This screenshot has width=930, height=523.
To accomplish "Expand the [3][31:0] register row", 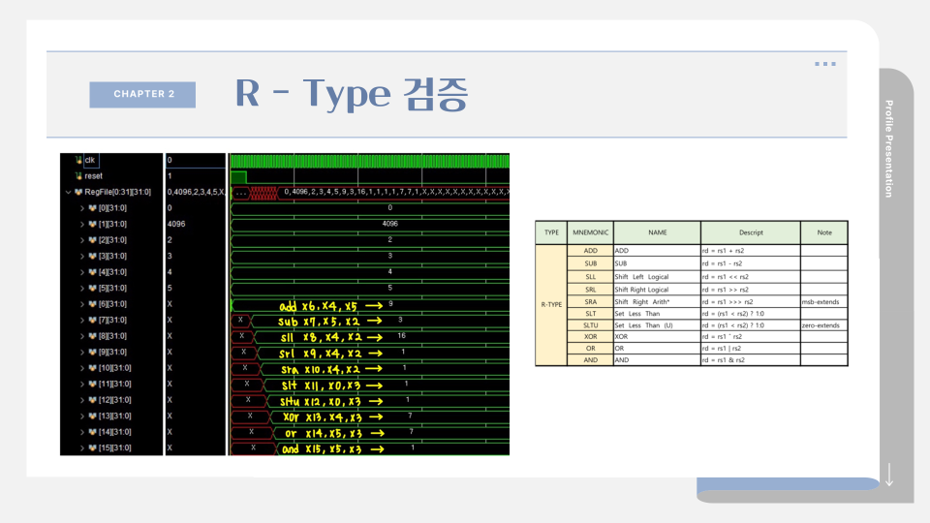I will (x=81, y=256).
